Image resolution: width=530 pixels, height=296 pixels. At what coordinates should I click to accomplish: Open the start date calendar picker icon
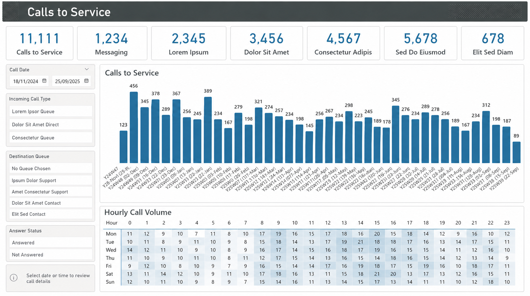[x=45, y=81]
